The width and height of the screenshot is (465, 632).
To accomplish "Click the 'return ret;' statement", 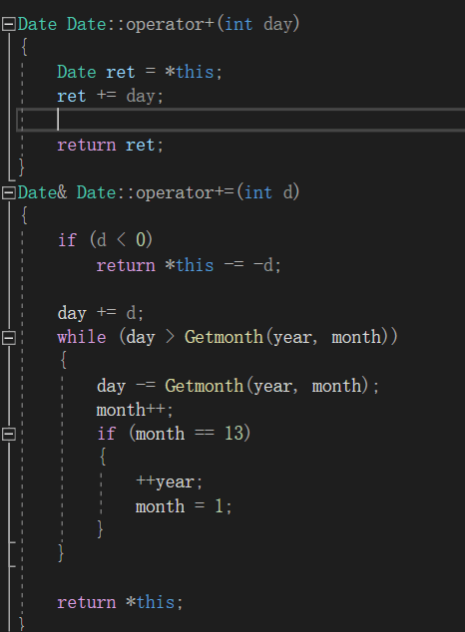I will pos(110,146).
